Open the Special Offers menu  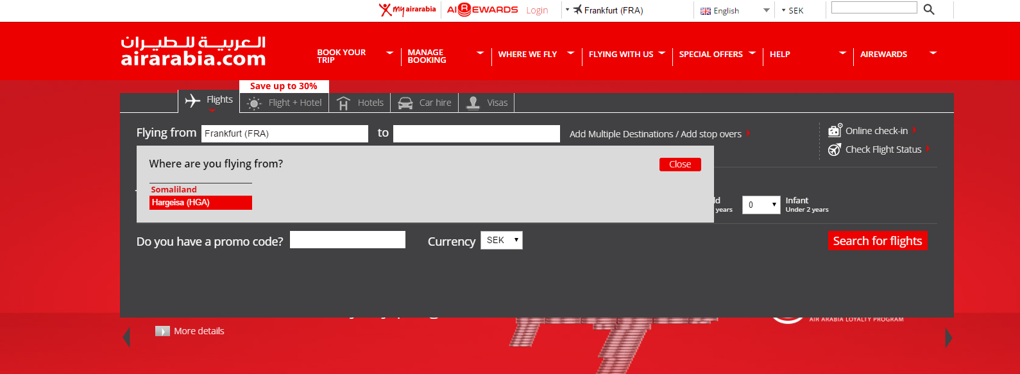[717, 55]
